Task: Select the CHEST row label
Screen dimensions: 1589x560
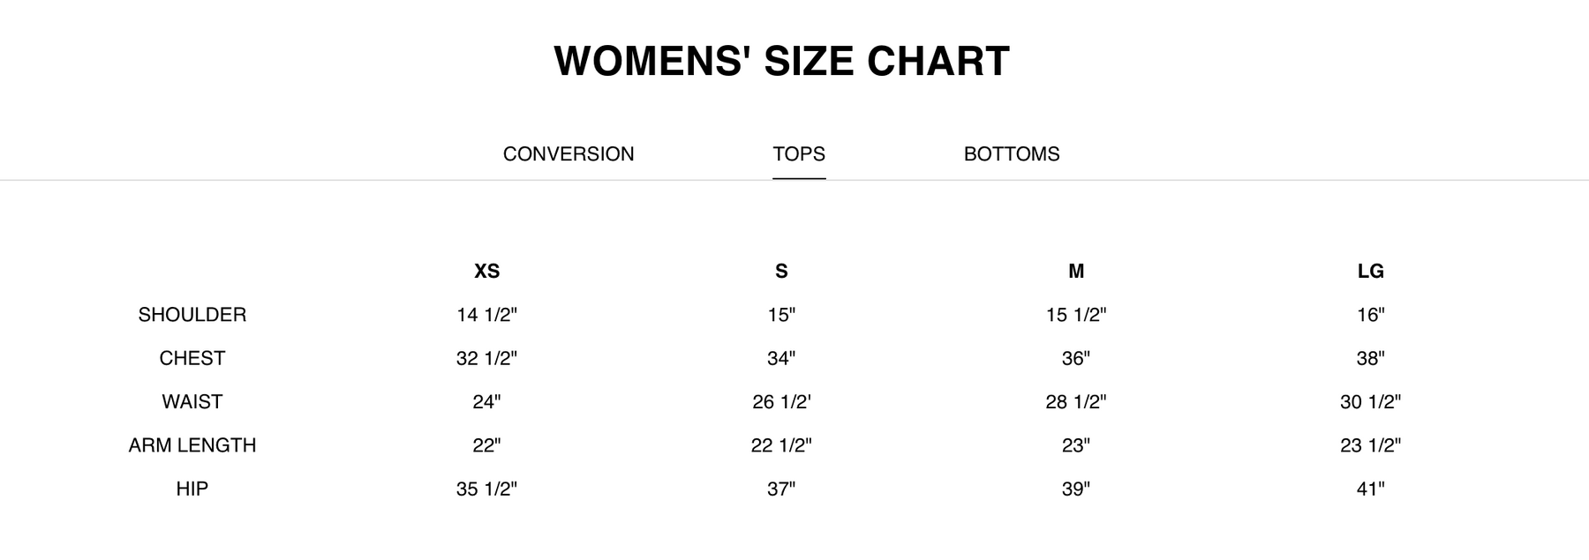Action: [192, 358]
